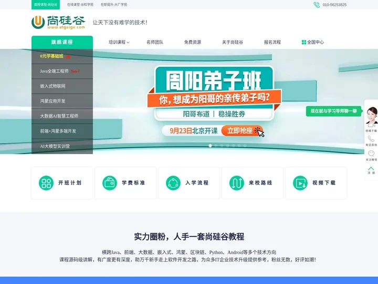Select the 面授课程-尚硅谷 top tab
Screen dimensions: 378x284
click(x=46, y=5)
